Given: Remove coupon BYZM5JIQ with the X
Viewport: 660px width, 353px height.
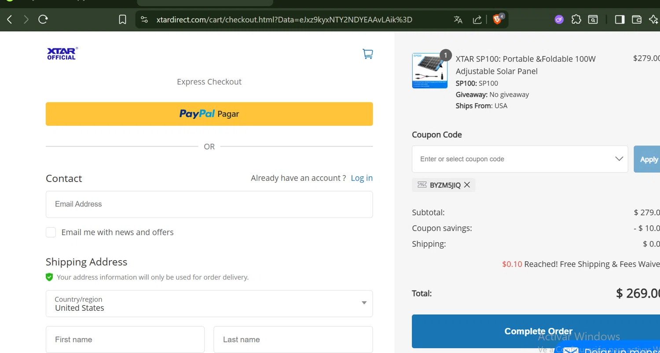Looking at the screenshot, I should pos(467,185).
